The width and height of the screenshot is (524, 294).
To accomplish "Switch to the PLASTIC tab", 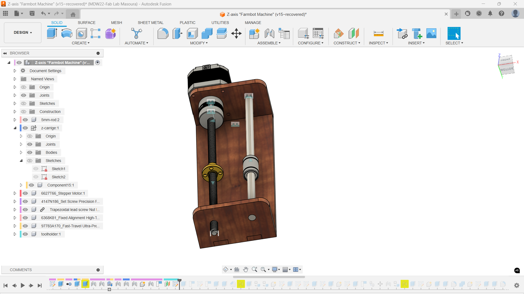I will (187, 23).
